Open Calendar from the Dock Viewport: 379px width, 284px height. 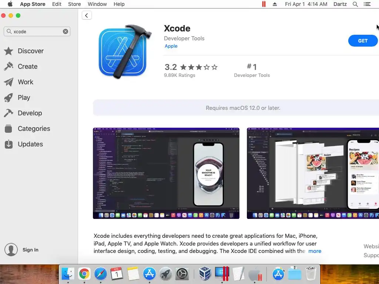(117, 274)
